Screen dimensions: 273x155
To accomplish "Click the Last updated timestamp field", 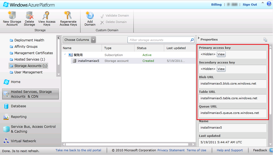I will (232, 142).
